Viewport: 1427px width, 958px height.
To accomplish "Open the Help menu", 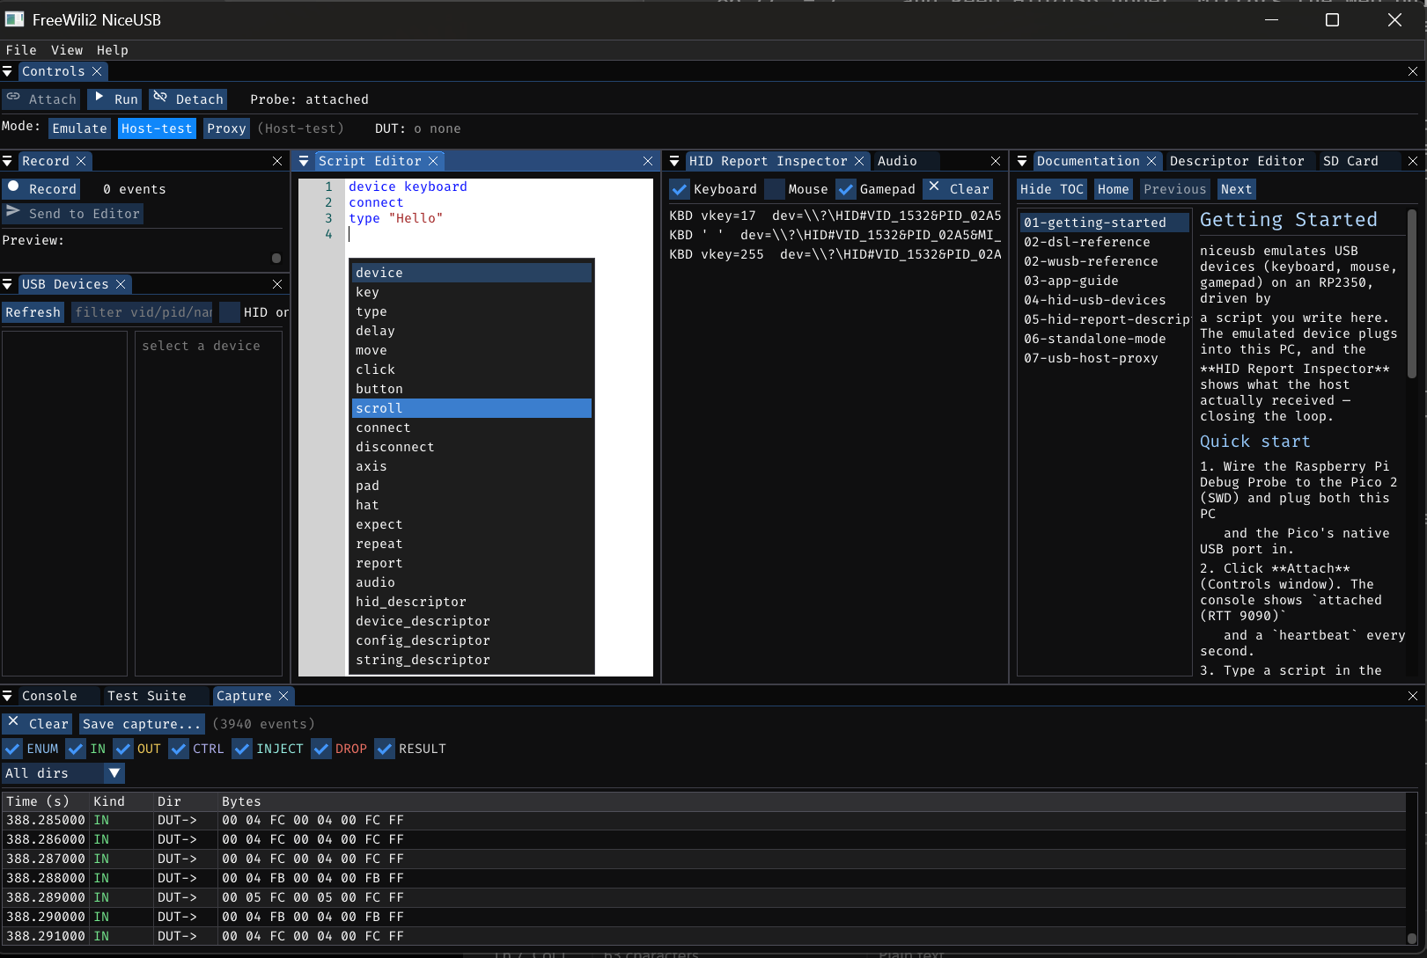I will tap(113, 50).
